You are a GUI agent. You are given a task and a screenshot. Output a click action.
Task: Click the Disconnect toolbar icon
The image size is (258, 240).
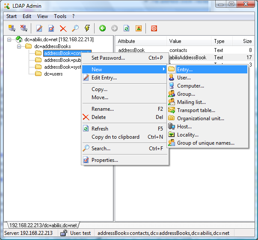[x=24, y=29]
